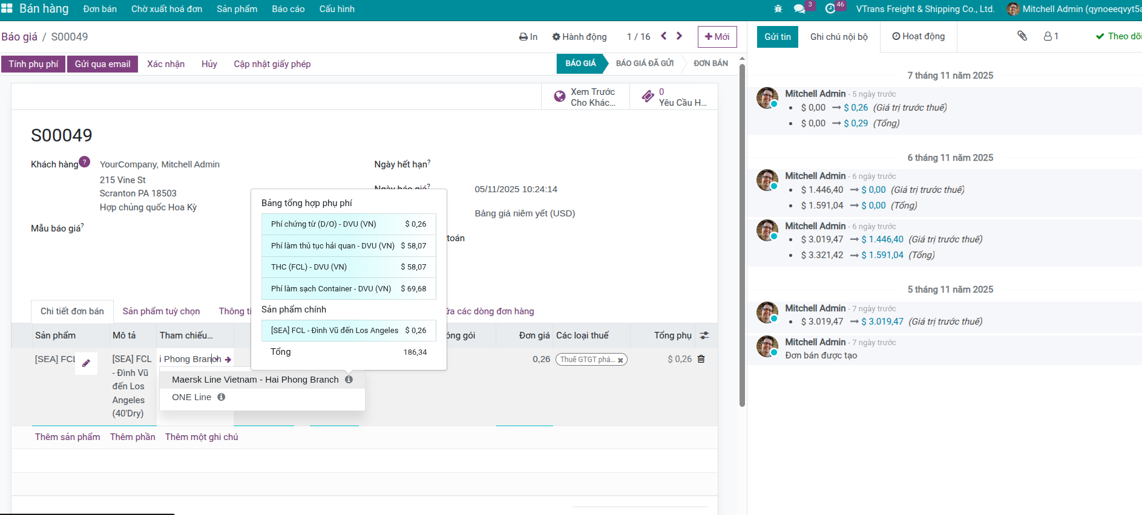
Task: Click the Tính phụ phí button
Action: (x=33, y=64)
